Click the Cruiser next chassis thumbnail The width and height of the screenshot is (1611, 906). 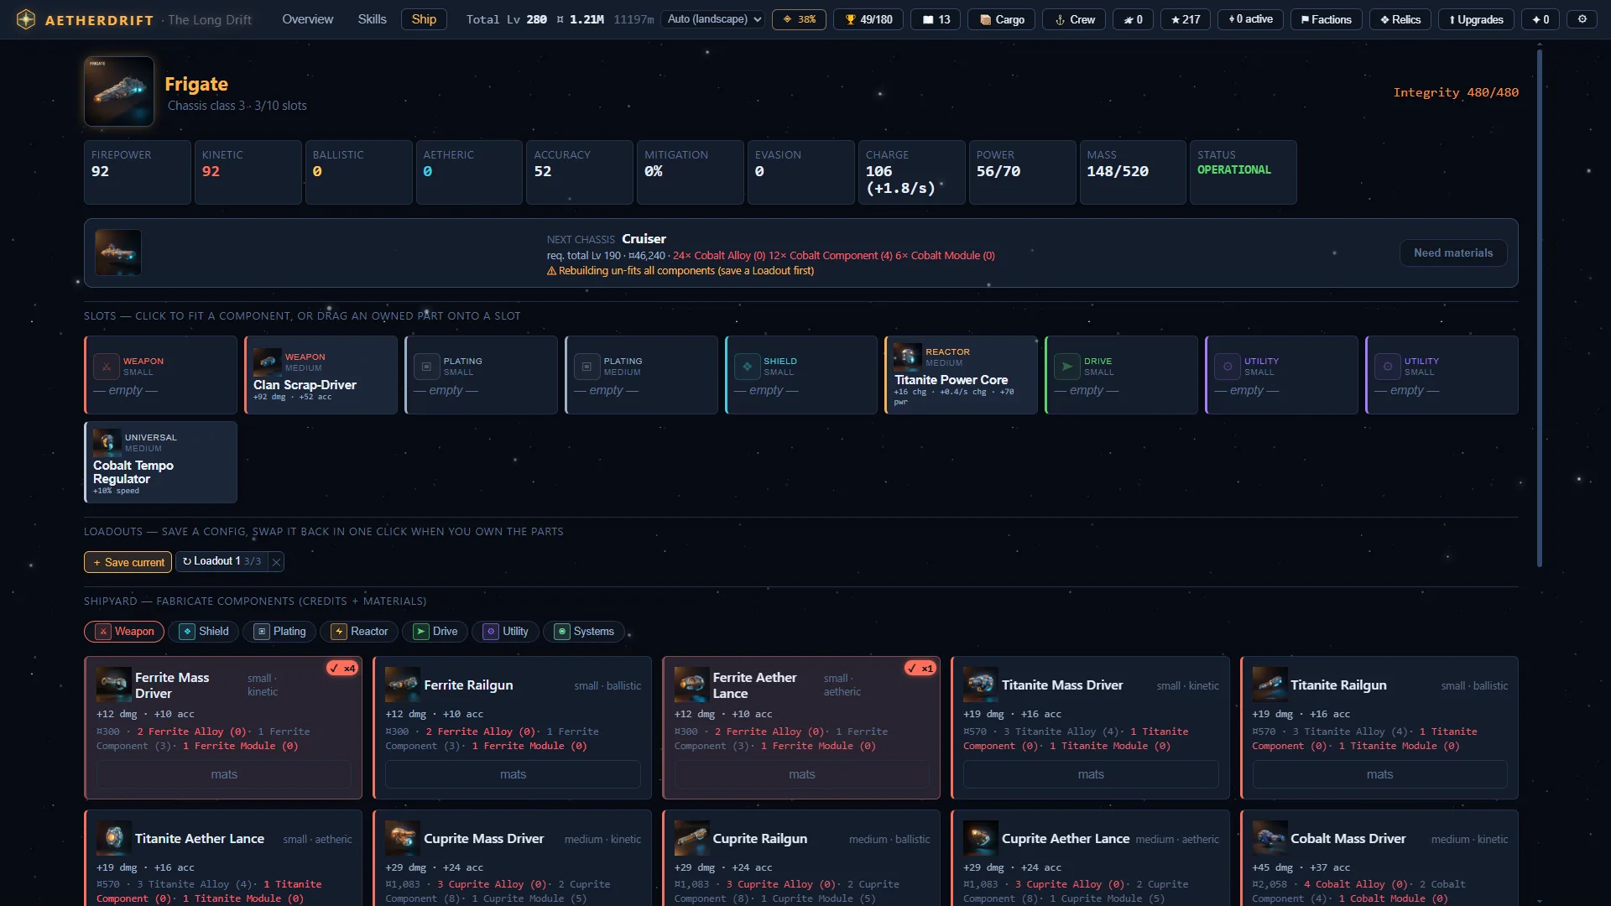118,253
